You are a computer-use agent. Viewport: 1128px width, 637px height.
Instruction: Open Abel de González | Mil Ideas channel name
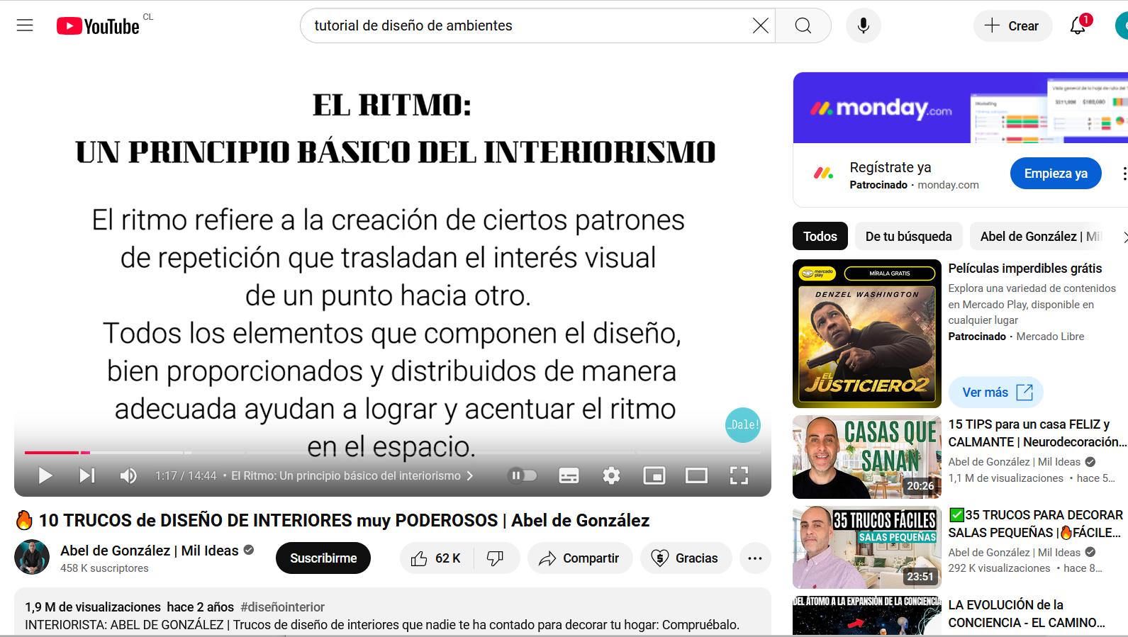pos(150,551)
